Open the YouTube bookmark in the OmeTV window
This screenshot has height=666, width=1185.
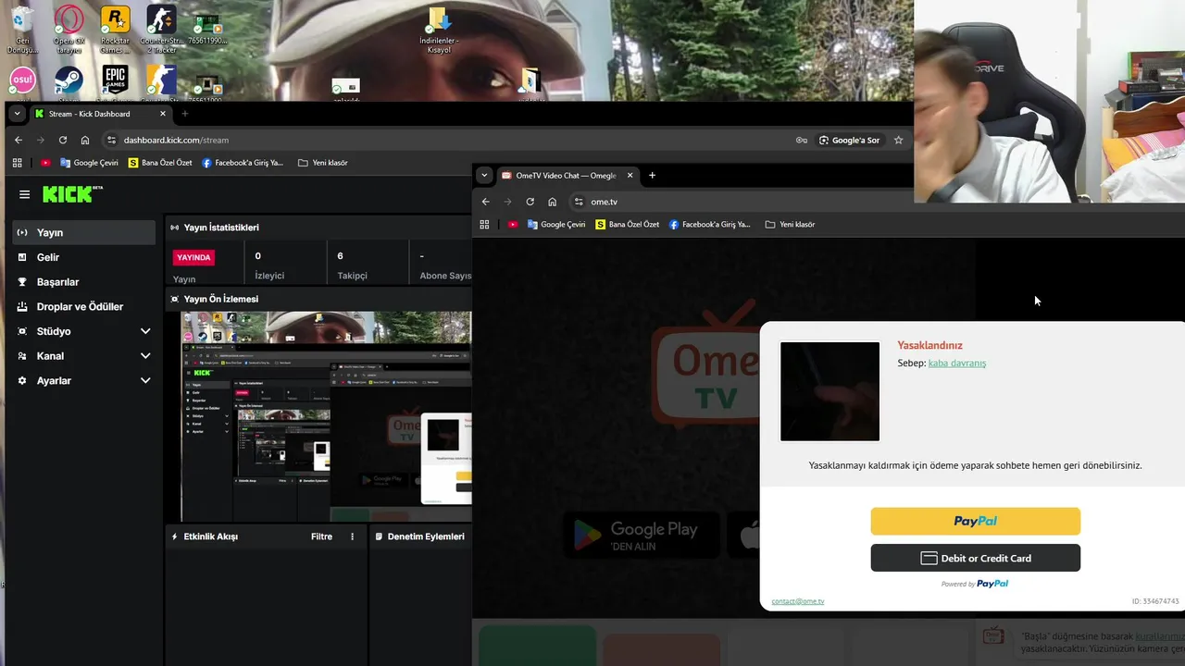[513, 224]
